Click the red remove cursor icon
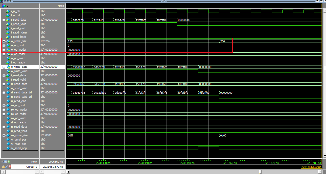 [x=10, y=166]
